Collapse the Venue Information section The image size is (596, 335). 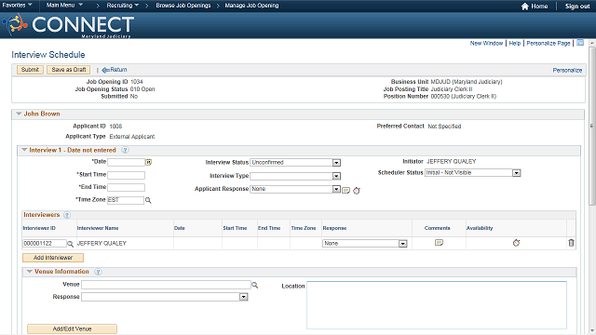29,272
